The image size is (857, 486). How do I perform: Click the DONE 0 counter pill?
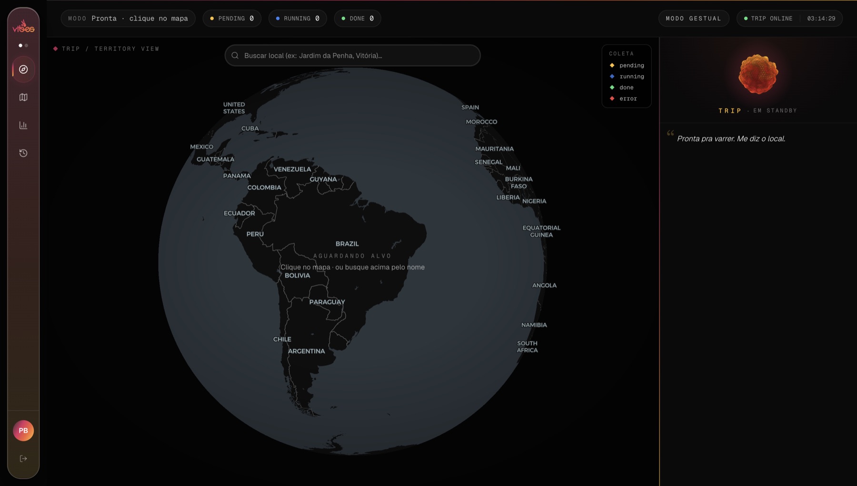pos(358,19)
